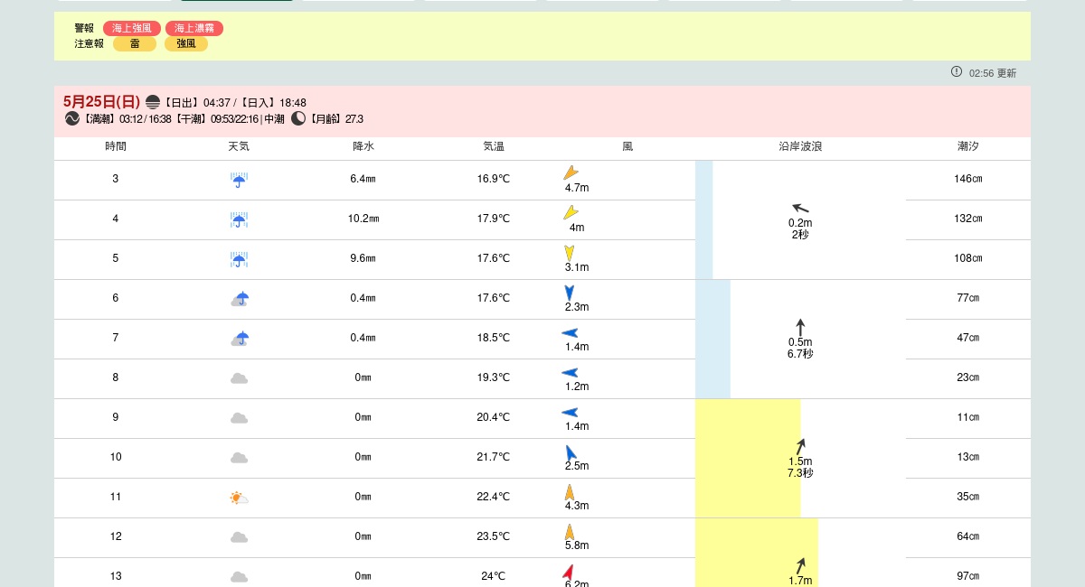Click the partly sunny icon at hour 11
This screenshot has height=587, width=1085.
click(x=239, y=498)
